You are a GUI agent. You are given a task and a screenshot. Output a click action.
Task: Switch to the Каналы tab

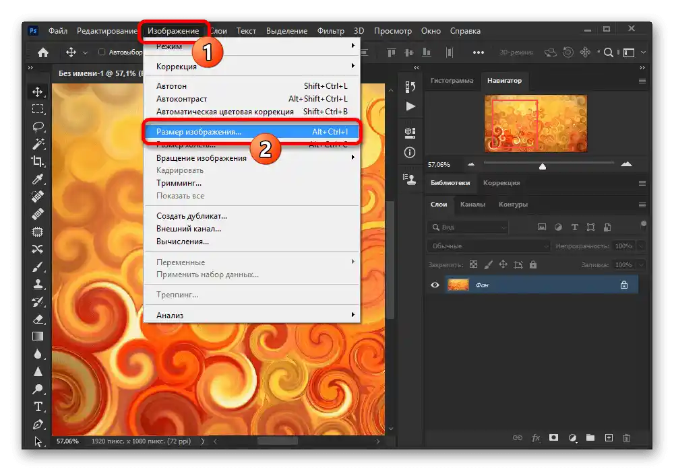pos(472,204)
